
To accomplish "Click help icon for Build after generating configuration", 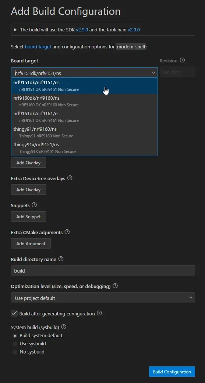I will coord(99,313).
